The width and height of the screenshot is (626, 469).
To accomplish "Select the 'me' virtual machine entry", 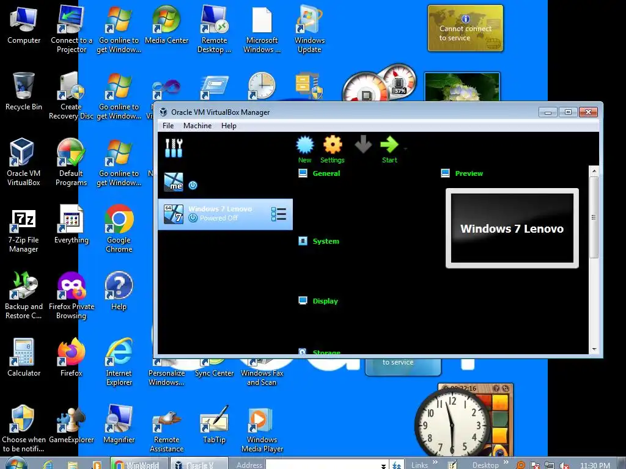I will pyautogui.click(x=225, y=182).
